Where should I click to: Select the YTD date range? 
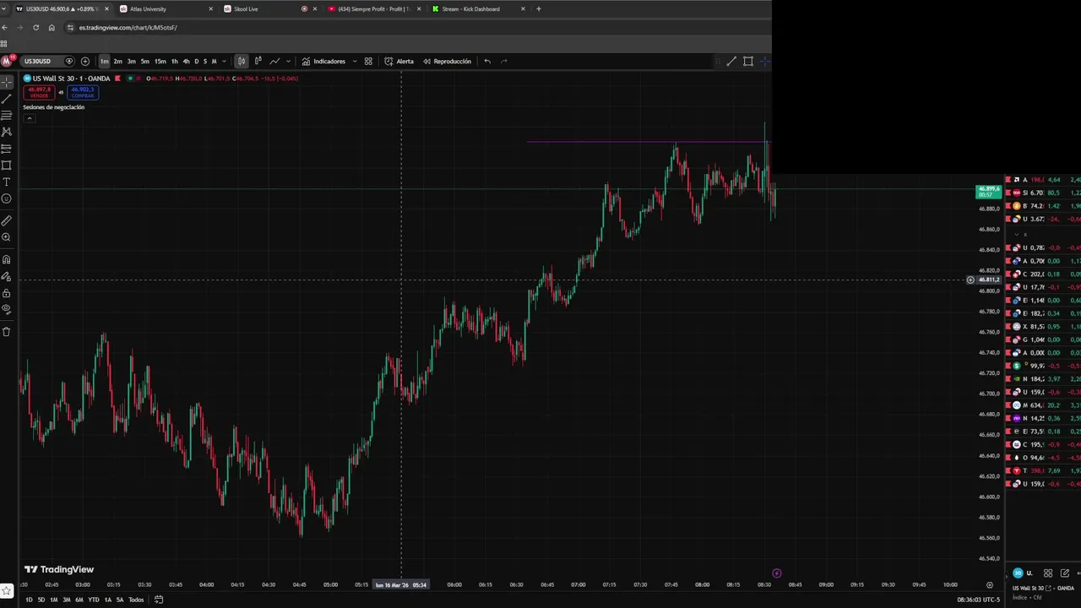click(x=94, y=600)
